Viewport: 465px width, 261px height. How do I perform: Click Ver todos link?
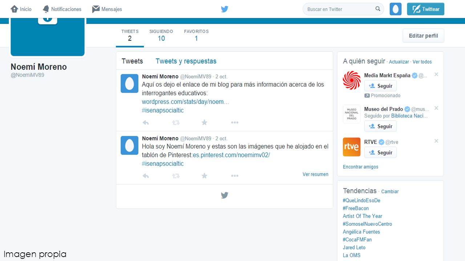click(422, 62)
